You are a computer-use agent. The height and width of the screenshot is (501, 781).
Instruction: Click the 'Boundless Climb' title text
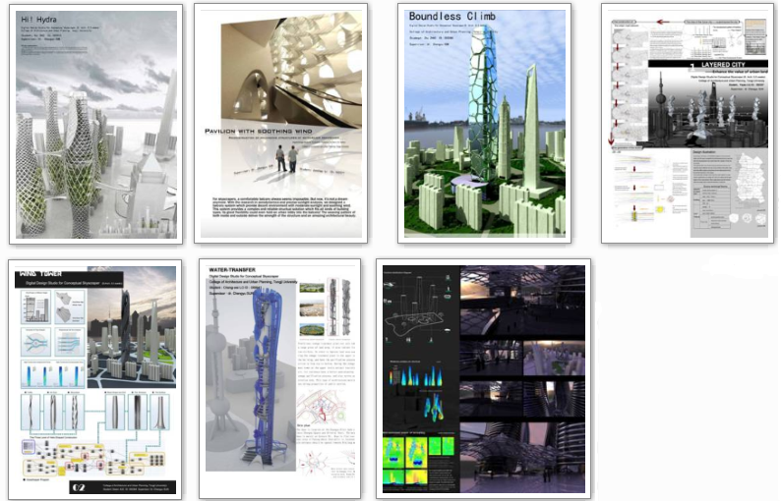[x=452, y=17]
